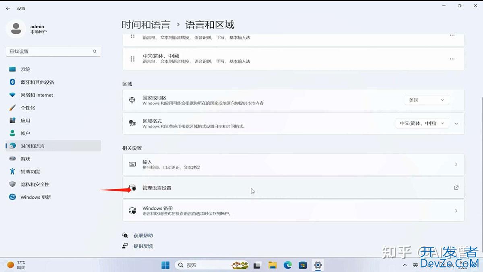The height and width of the screenshot is (272, 483).
Task: Click the Windows 备份 sync icon
Action: click(132, 210)
